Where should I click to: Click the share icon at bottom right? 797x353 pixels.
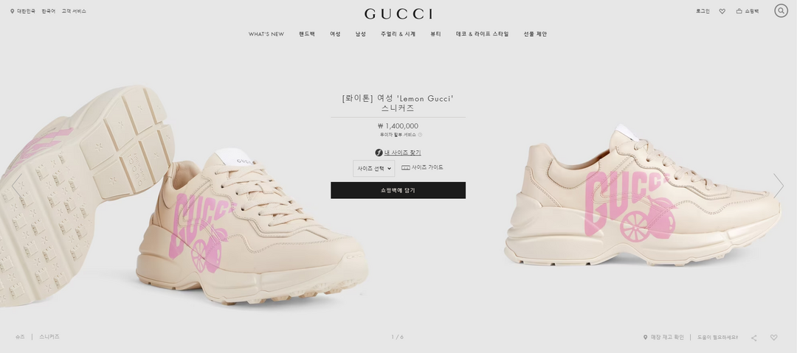click(x=753, y=338)
